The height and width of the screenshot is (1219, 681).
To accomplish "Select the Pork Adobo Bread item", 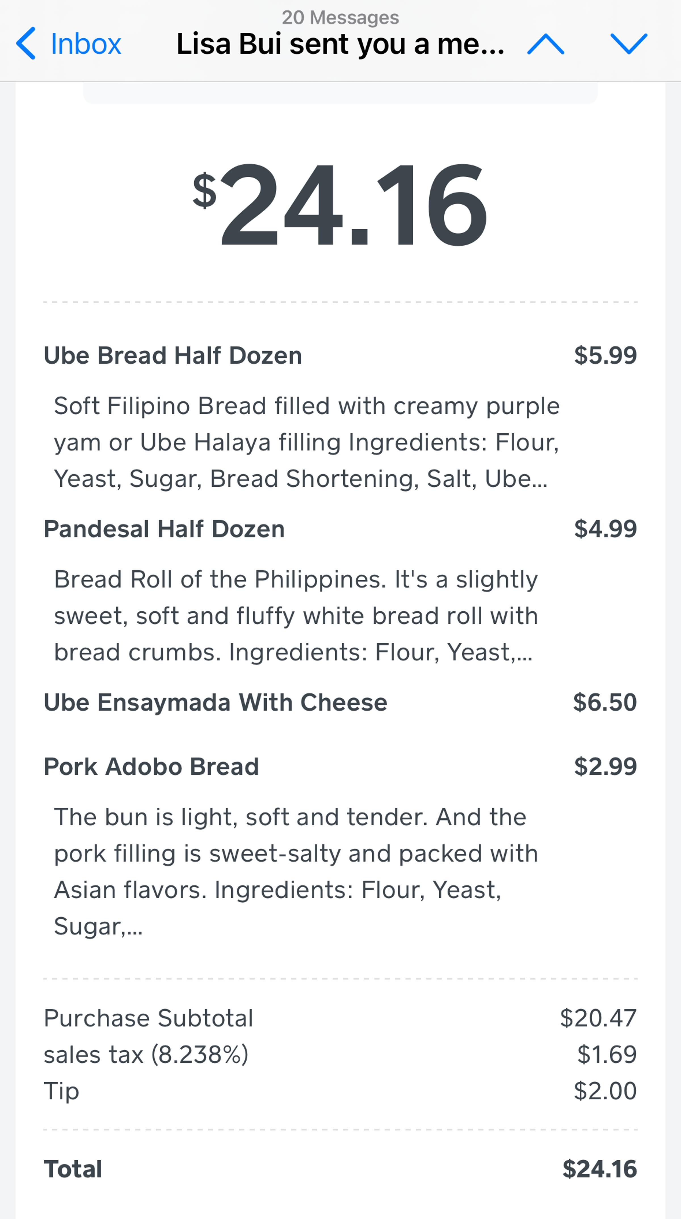I will [x=151, y=766].
